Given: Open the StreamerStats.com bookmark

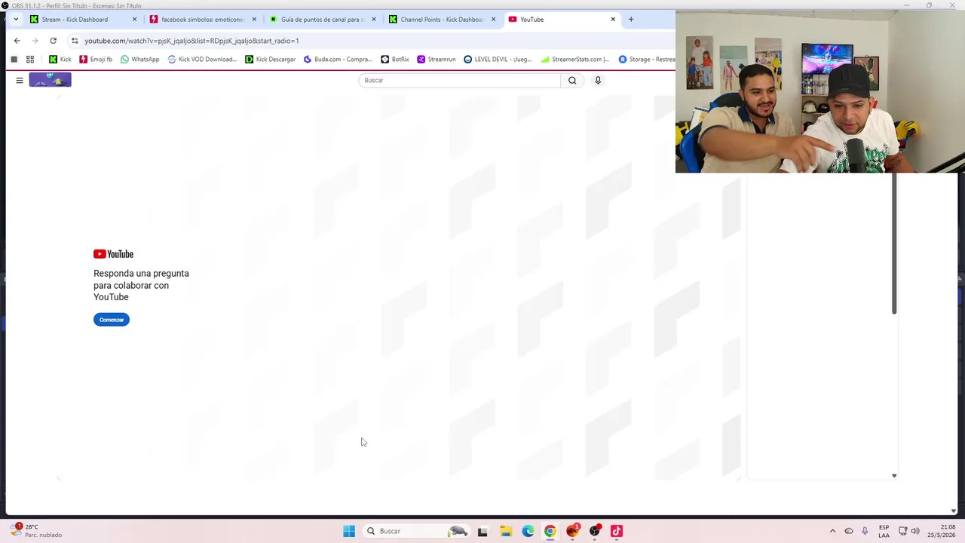Looking at the screenshot, I should coord(575,59).
